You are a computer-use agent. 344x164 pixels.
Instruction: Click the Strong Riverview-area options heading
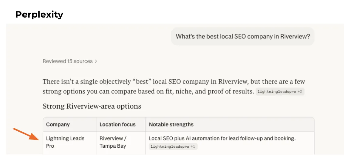tap(92, 106)
